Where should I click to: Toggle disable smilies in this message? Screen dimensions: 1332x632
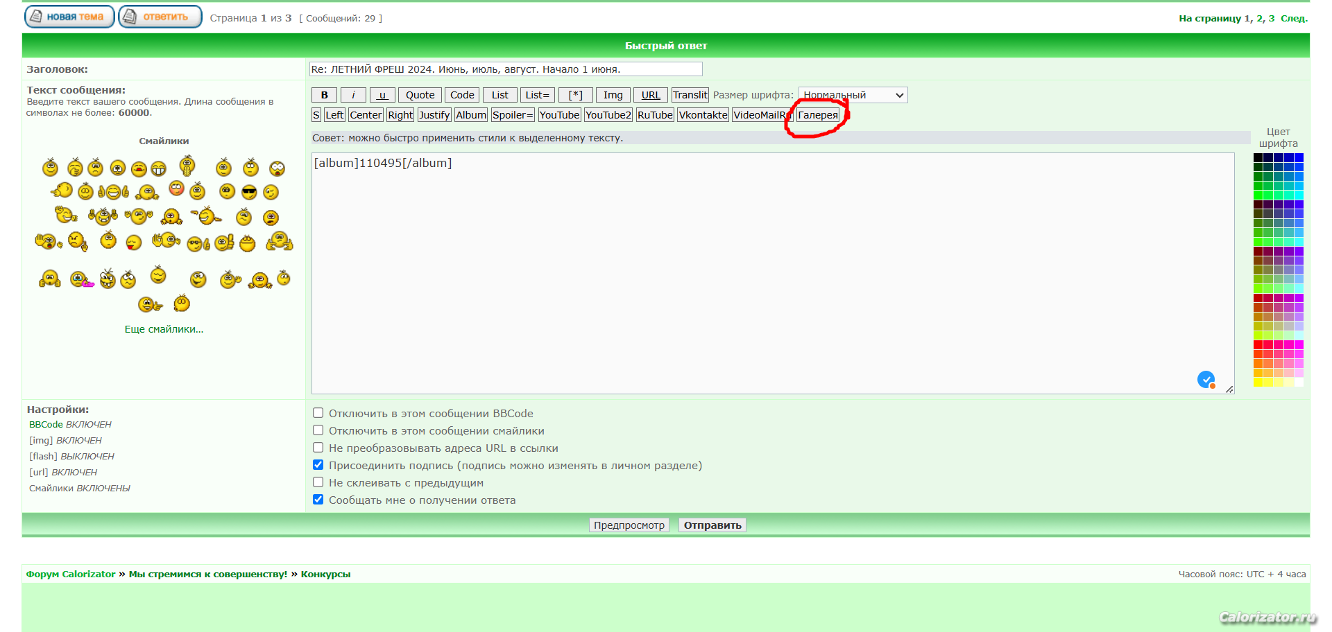[x=318, y=430]
